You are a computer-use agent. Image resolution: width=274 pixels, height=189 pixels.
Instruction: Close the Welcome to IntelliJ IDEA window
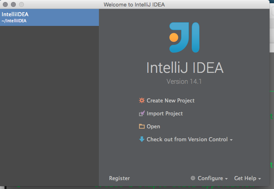click(5, 4)
